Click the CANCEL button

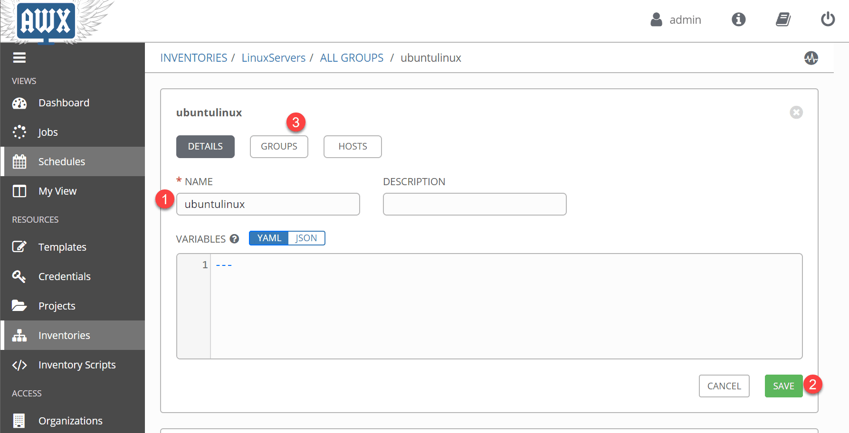click(x=724, y=386)
